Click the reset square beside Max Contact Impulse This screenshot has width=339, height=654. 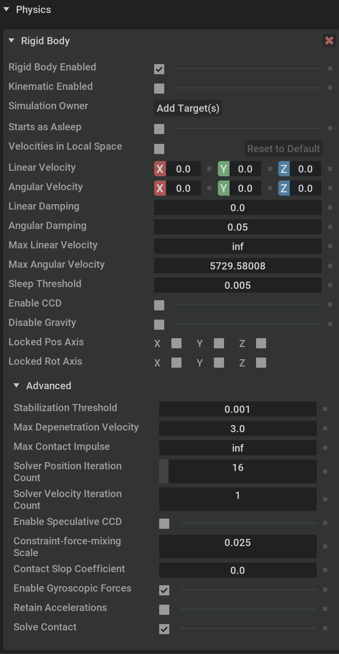[x=325, y=448]
